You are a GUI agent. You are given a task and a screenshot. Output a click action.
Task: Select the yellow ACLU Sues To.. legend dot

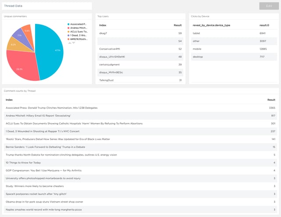pos(68,32)
